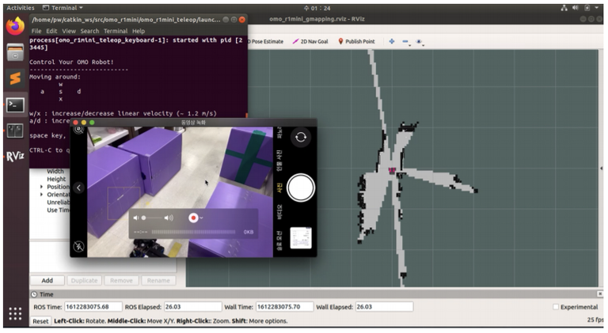Close the Time panel with its x
This screenshot has height=333, width=608.
tap(600, 294)
